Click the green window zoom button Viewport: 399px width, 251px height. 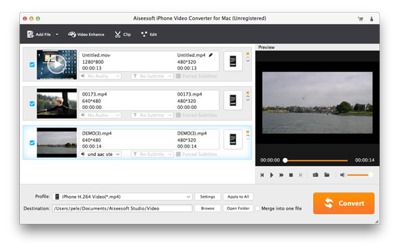coord(38,19)
